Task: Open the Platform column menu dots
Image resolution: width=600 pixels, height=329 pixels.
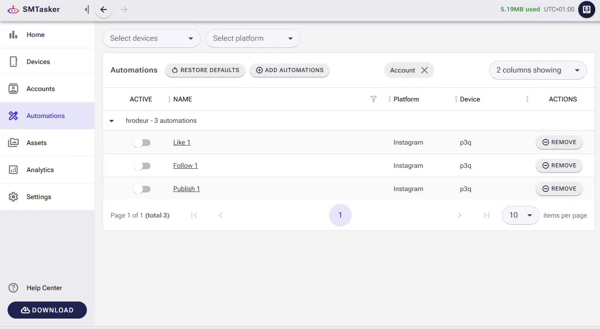Action: pos(389,99)
